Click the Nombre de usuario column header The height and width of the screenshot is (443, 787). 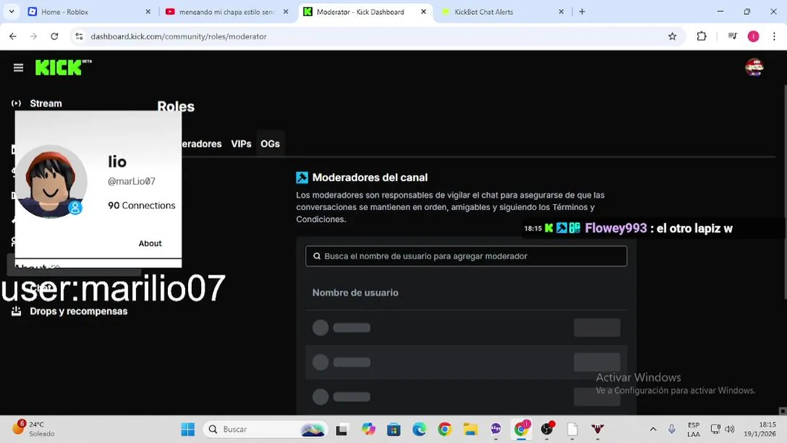(x=355, y=293)
